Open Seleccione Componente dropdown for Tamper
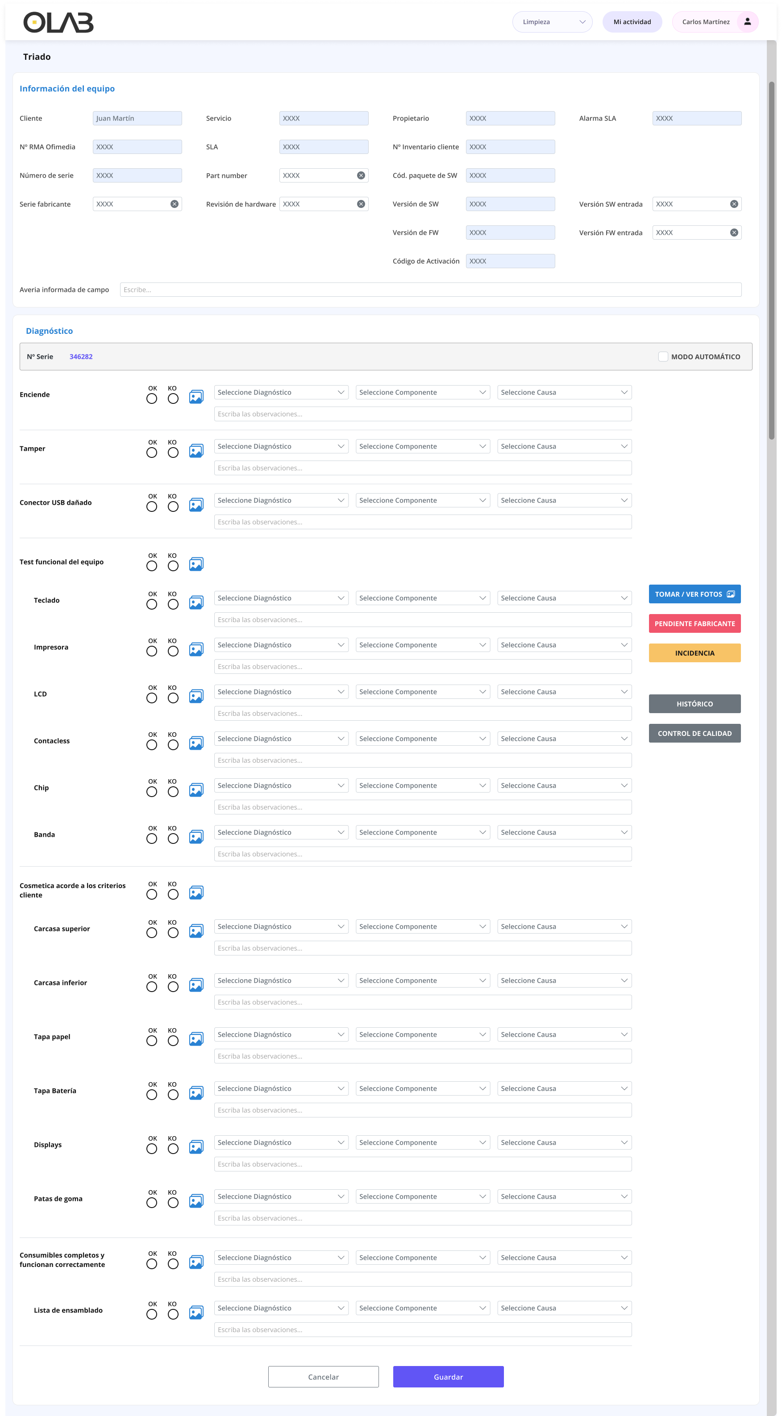The width and height of the screenshot is (782, 1416). coord(422,446)
